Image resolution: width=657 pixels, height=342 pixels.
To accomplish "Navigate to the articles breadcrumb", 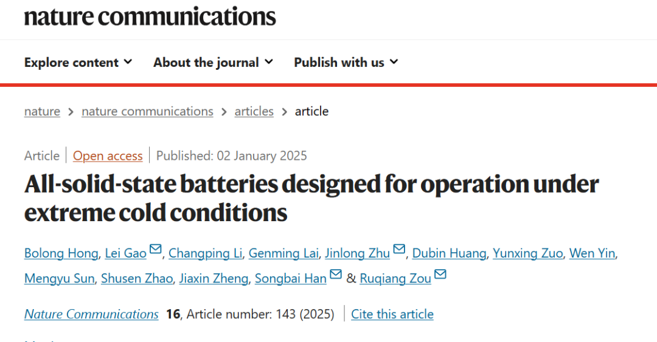I will (x=254, y=111).
